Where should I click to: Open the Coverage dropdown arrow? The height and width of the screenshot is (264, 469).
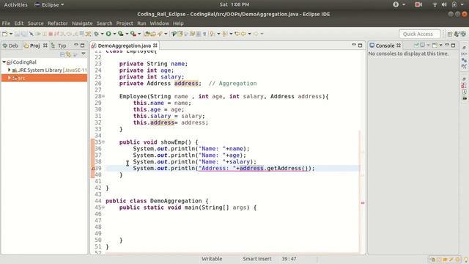coord(127,34)
